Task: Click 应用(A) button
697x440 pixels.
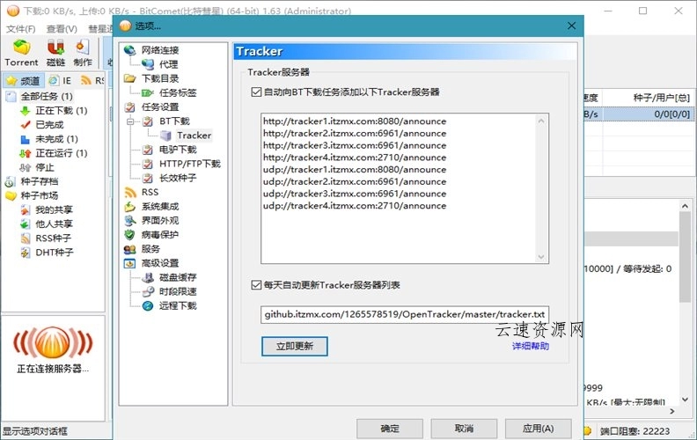Action: point(538,429)
